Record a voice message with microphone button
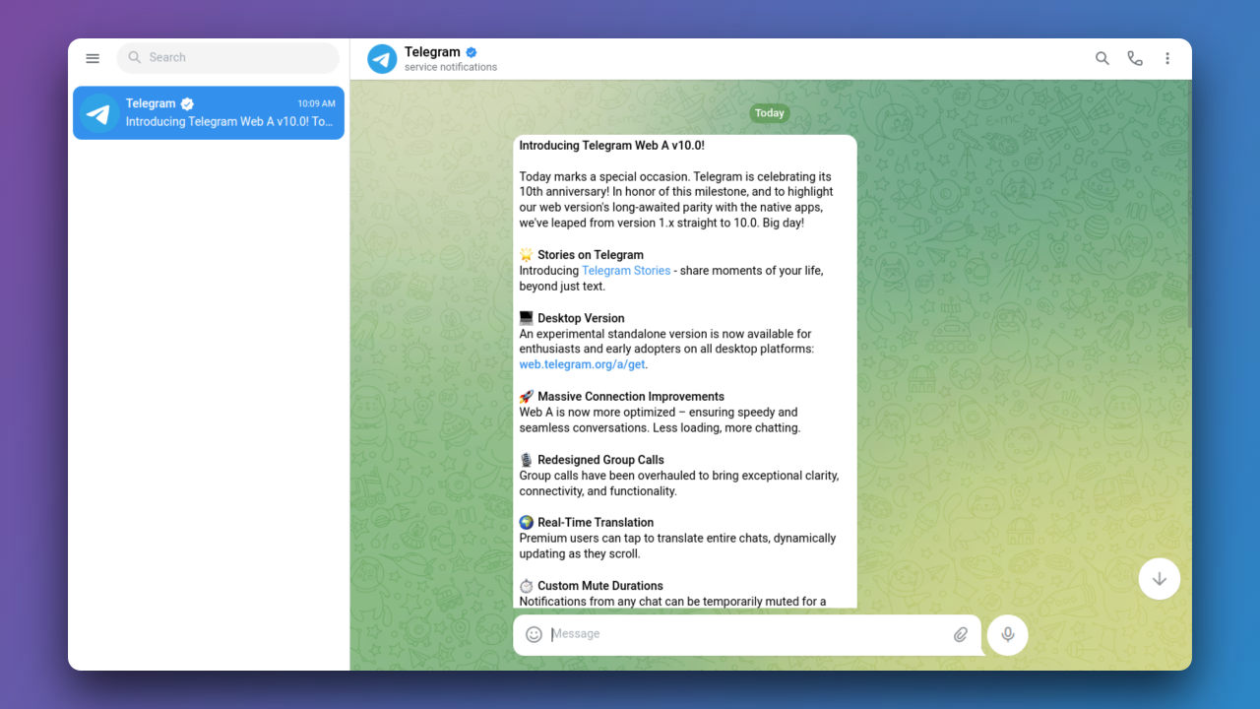Viewport: 1260px width, 709px height. click(1008, 634)
